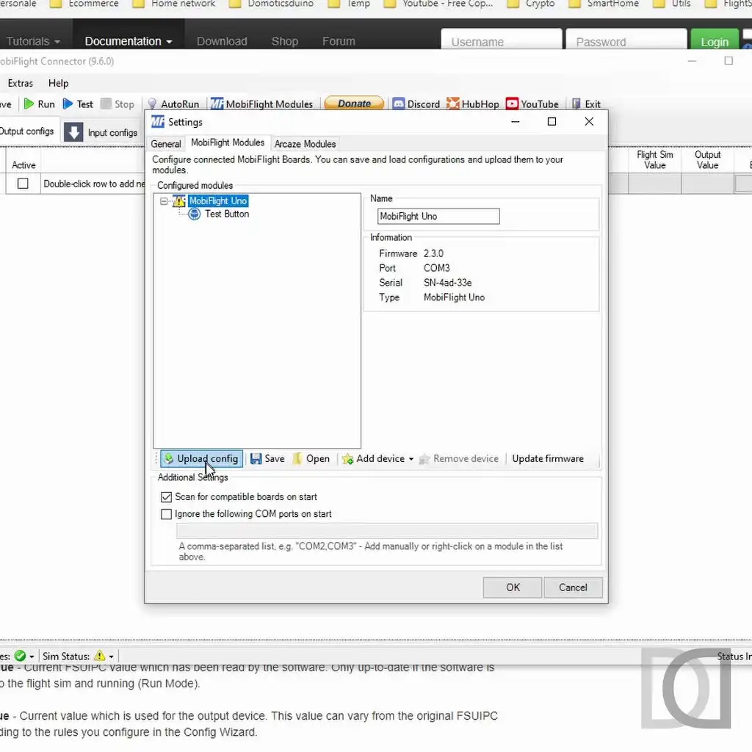Click the Upload config button
This screenshot has width=752, height=752.
pyautogui.click(x=201, y=458)
